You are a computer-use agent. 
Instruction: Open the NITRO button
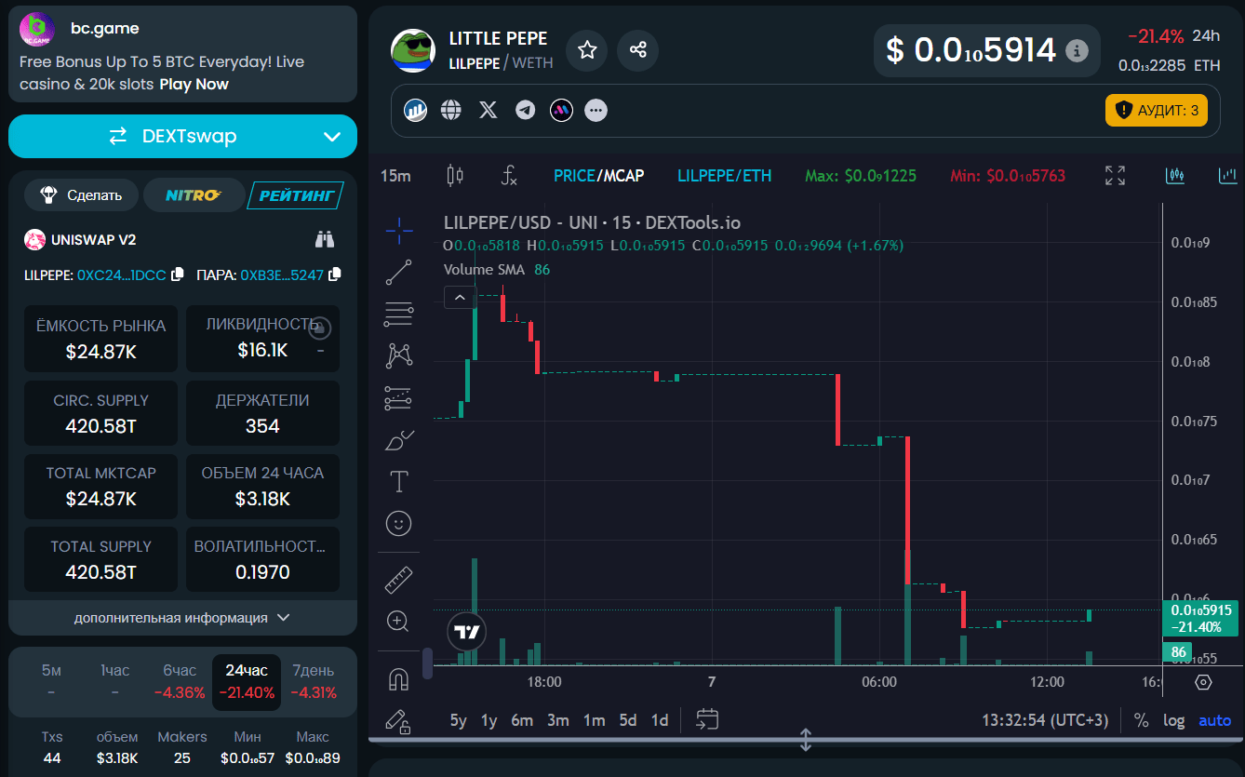194,195
